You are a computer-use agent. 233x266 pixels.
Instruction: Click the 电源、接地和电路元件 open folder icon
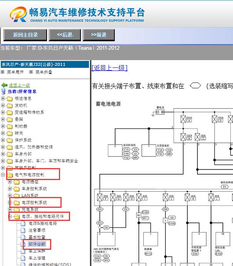tap(17, 217)
